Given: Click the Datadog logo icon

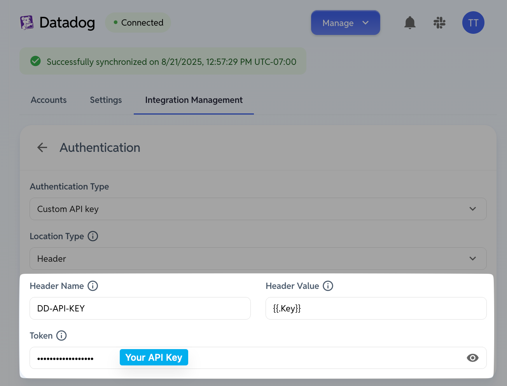Looking at the screenshot, I should point(27,23).
